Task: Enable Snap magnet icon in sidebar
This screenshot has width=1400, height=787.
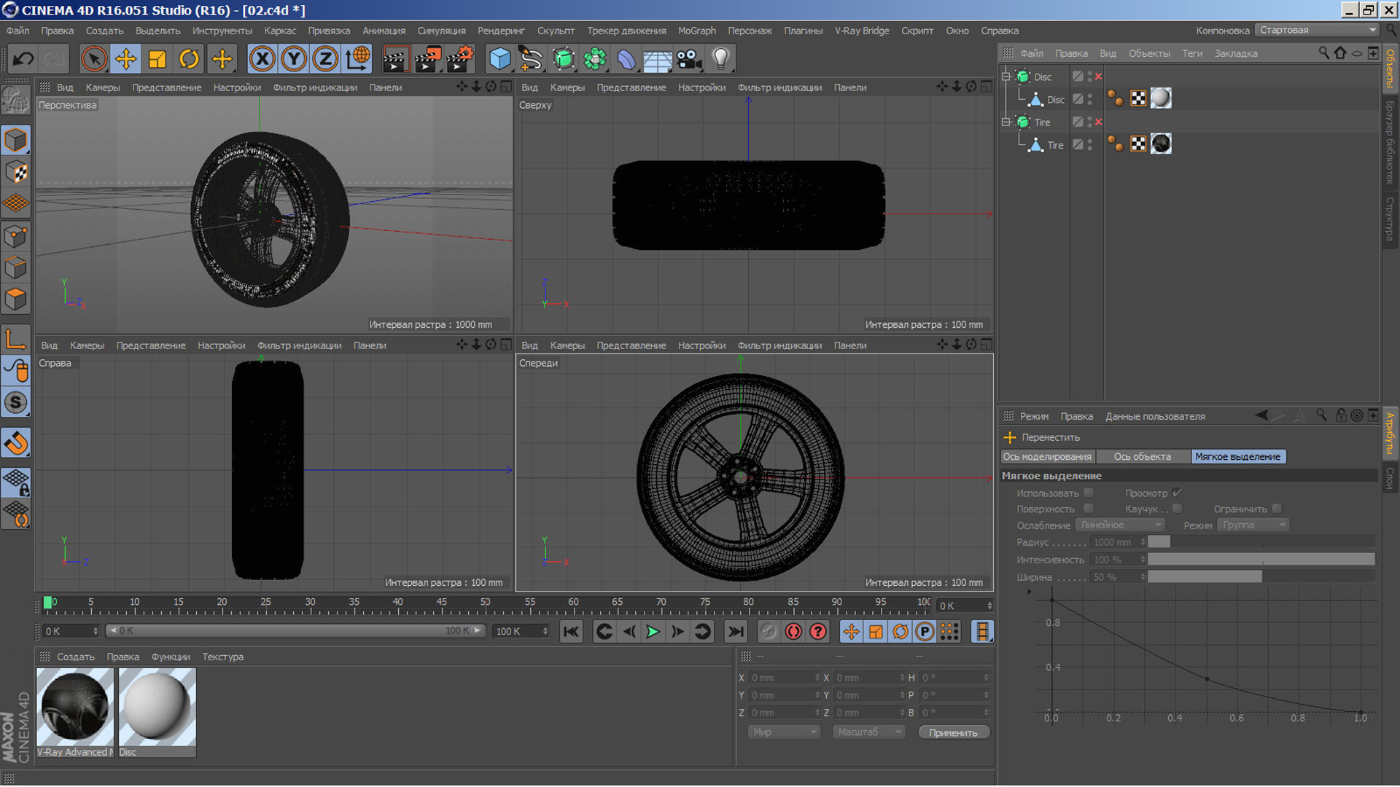Action: click(x=16, y=442)
